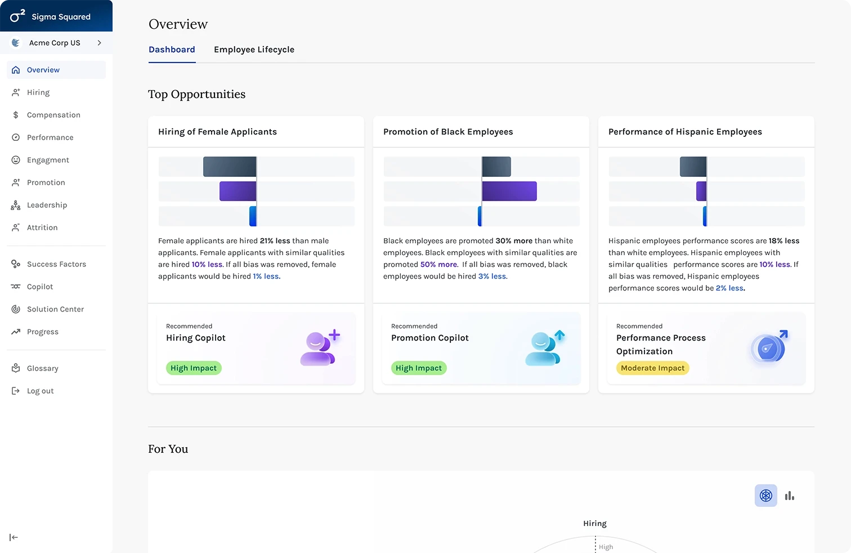The height and width of the screenshot is (553, 851).
Task: Click the Hiring of Female Applicants title
Action: tap(217, 132)
